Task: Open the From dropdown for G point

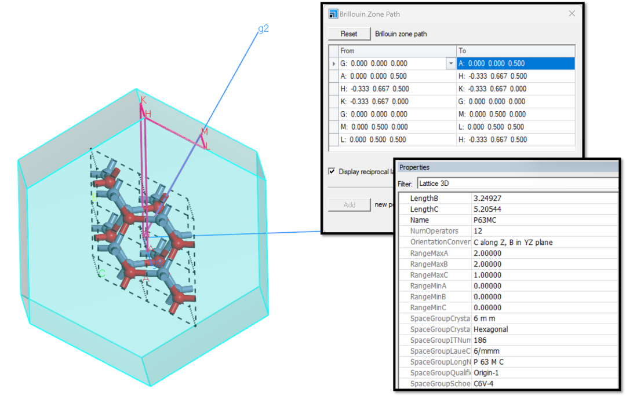Action: 451,64
